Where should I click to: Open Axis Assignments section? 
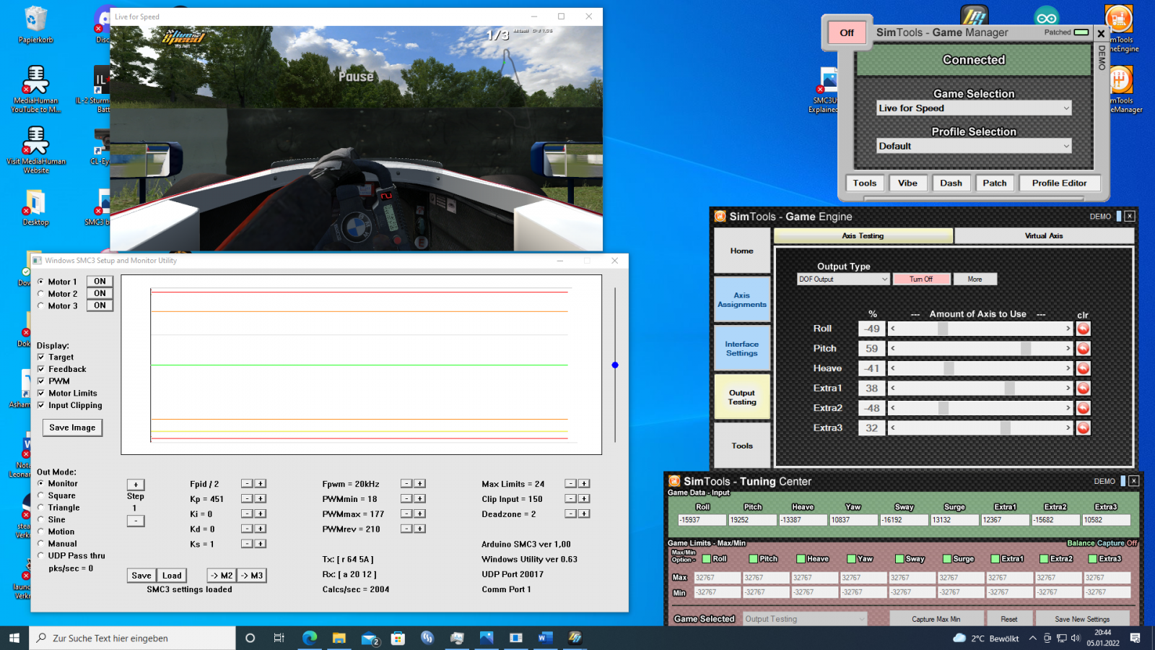(742, 300)
